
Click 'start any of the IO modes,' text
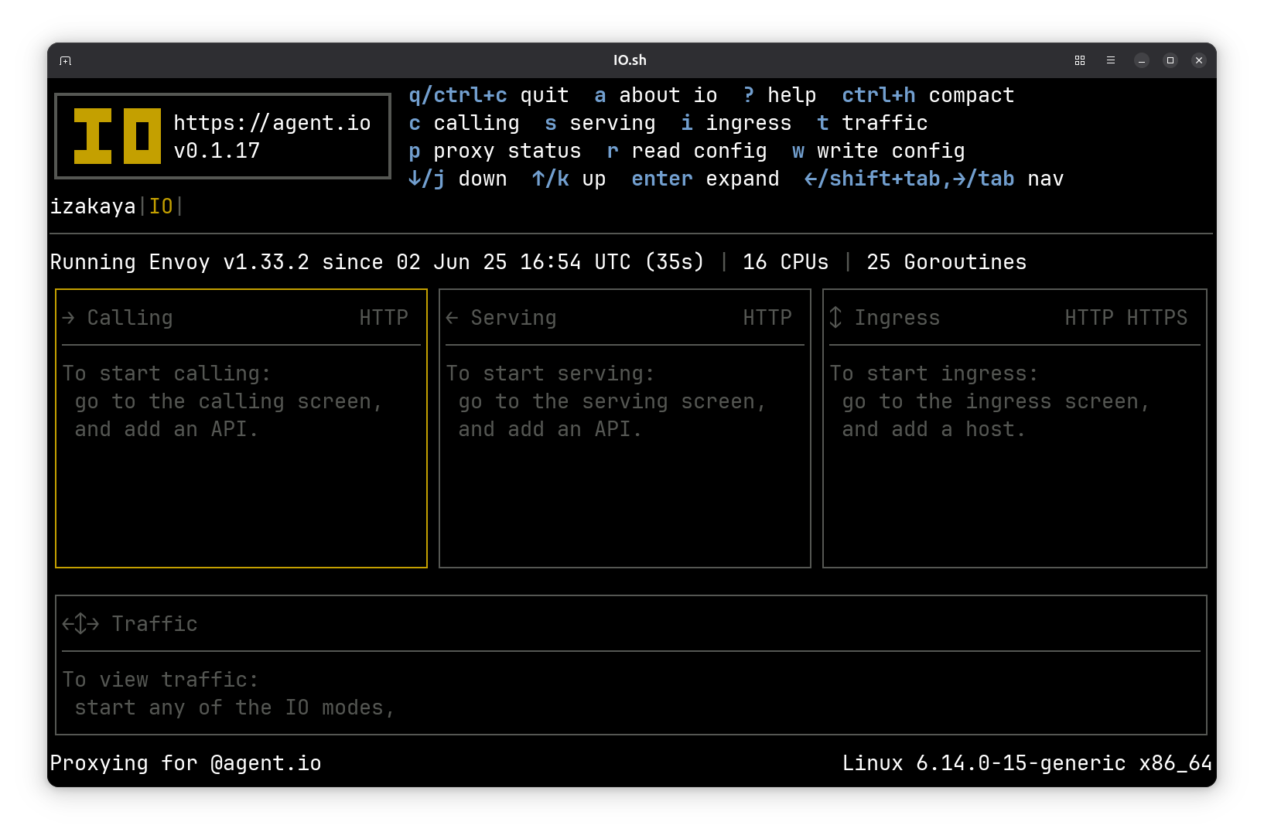point(235,708)
